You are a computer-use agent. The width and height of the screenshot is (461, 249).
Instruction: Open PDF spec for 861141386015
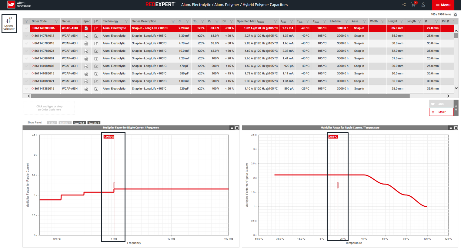pos(86,89)
